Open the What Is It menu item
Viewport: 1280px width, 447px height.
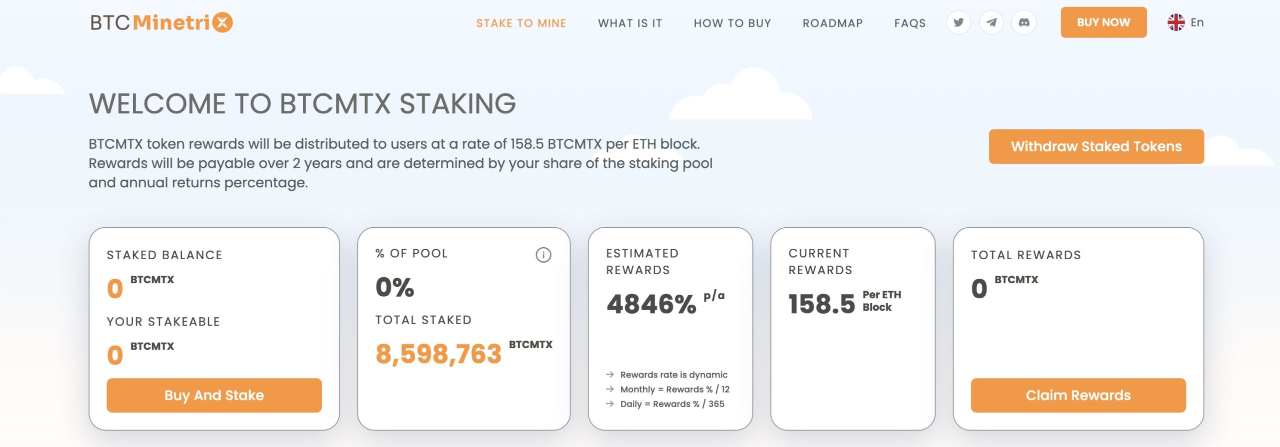[630, 23]
